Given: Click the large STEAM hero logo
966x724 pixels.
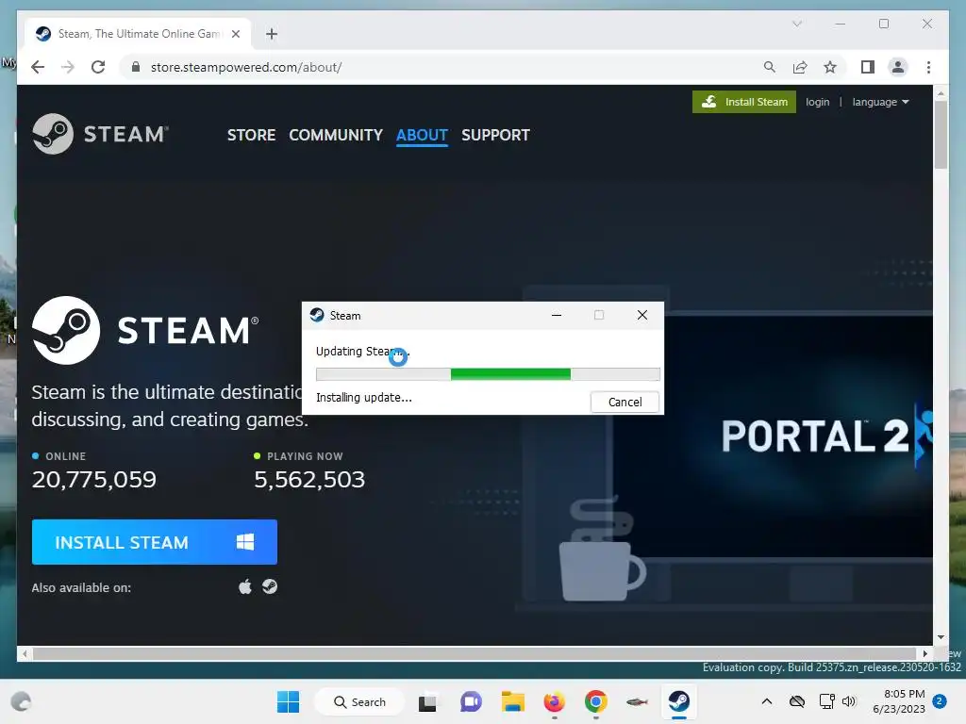Looking at the screenshot, I should 145,330.
